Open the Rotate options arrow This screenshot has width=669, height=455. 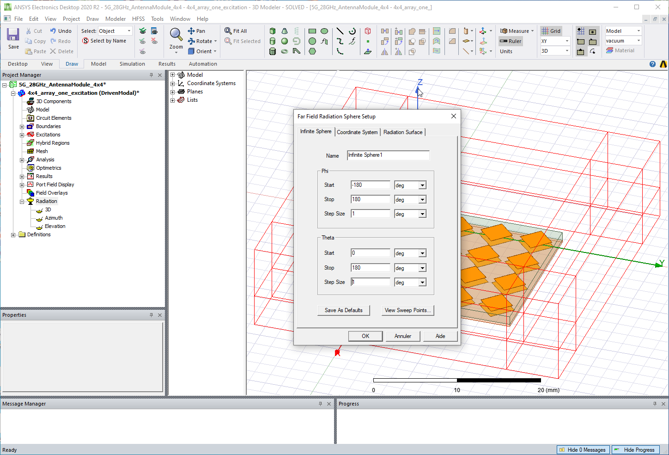point(215,41)
